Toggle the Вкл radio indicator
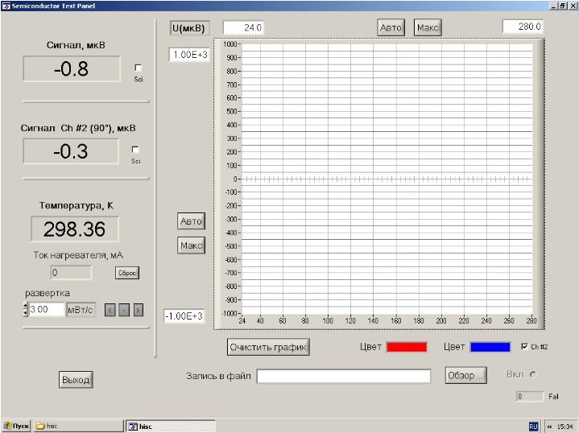This screenshot has height=433, width=579. coord(533,375)
